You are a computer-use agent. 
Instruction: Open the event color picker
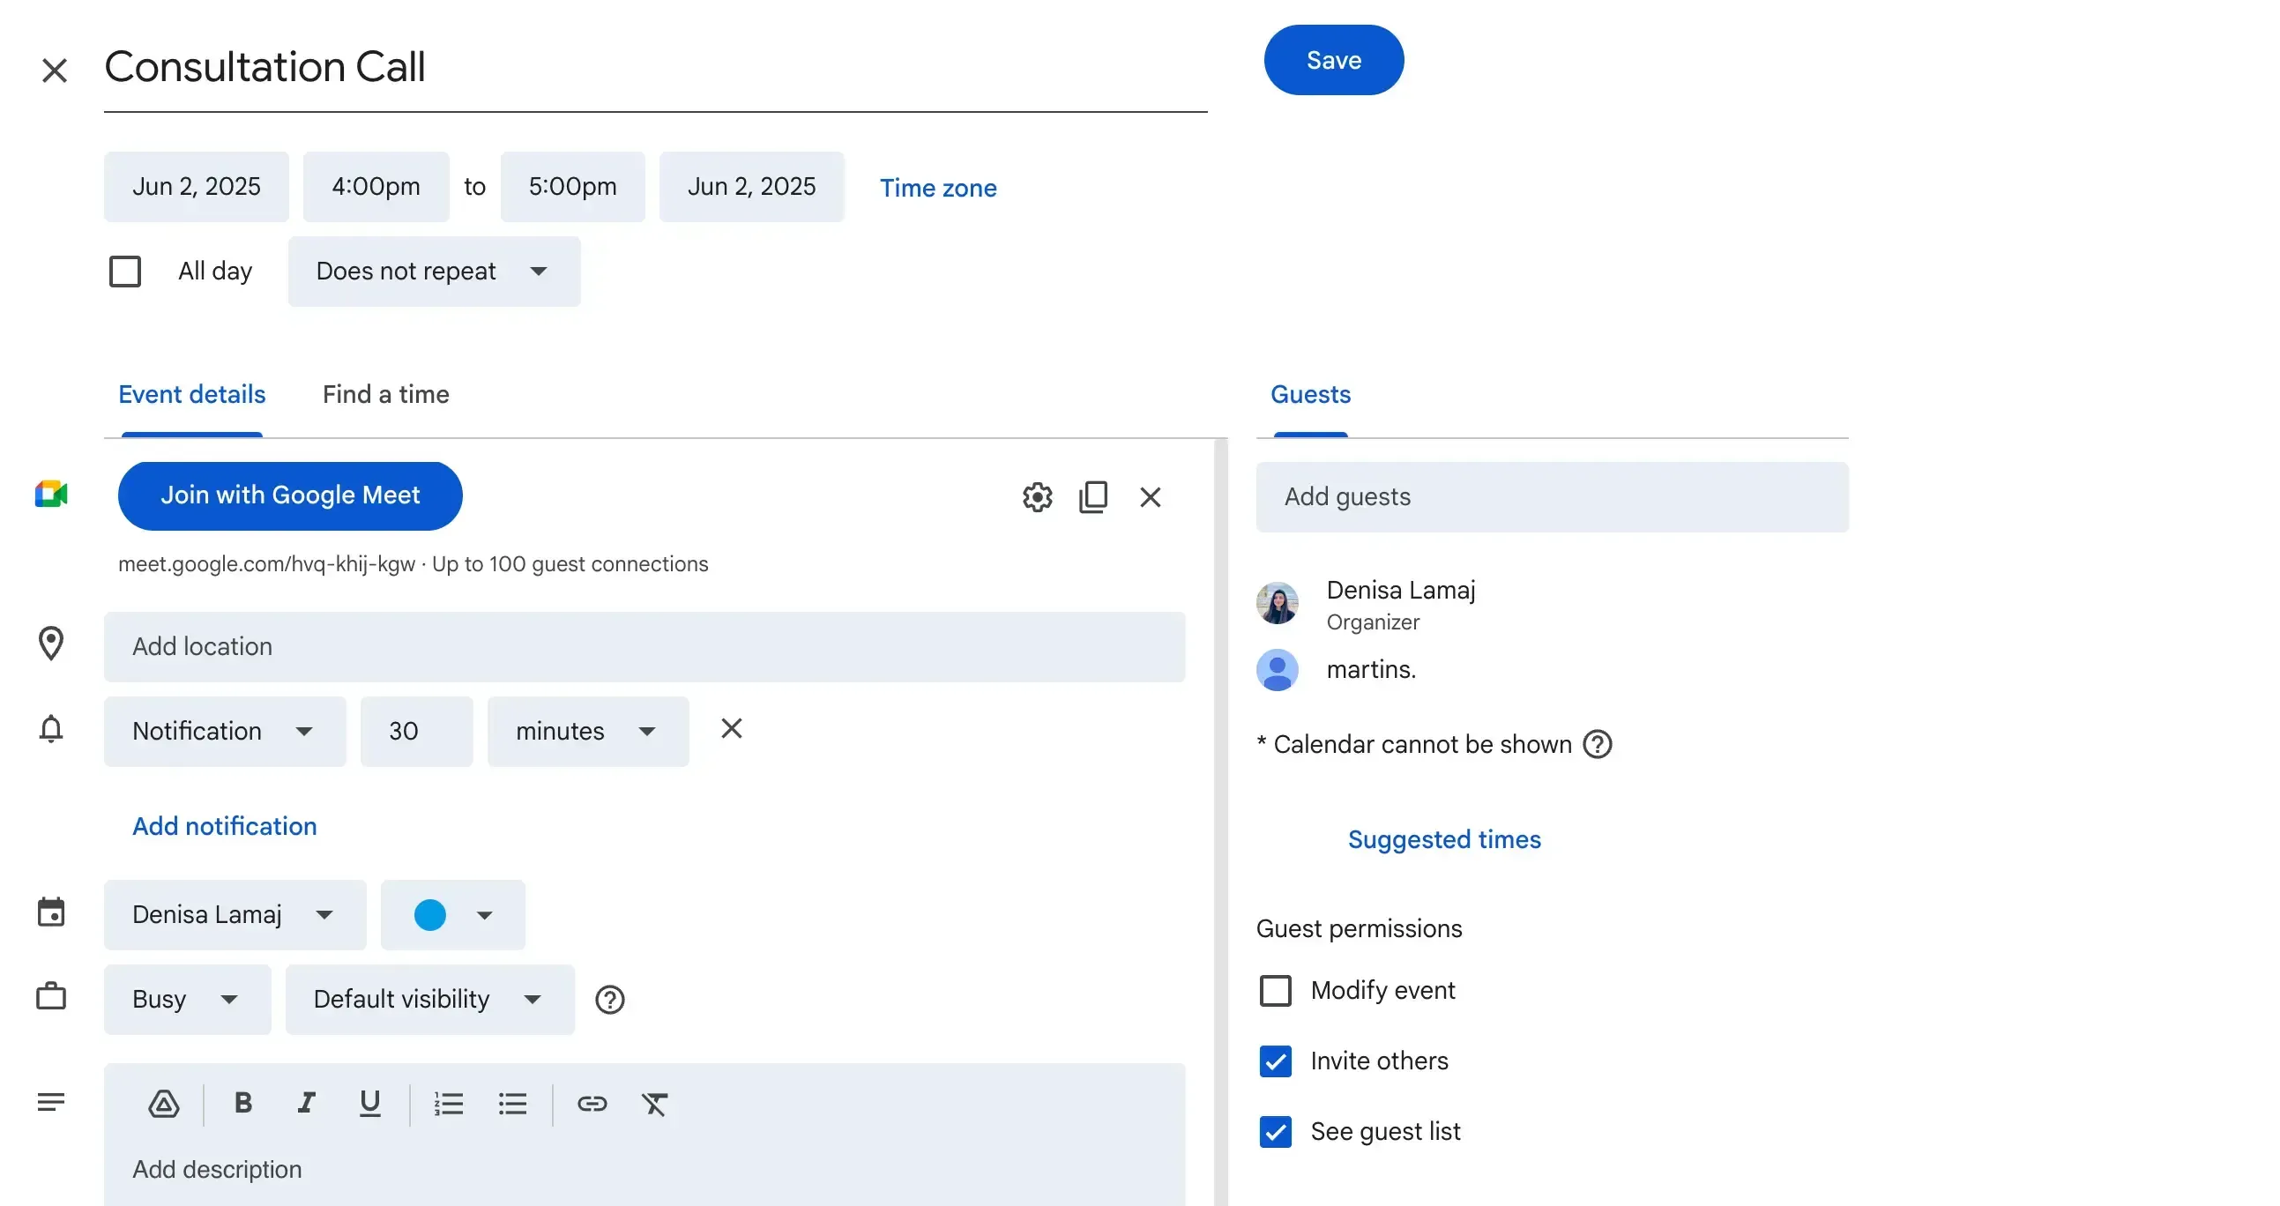pyautogui.click(x=452, y=915)
